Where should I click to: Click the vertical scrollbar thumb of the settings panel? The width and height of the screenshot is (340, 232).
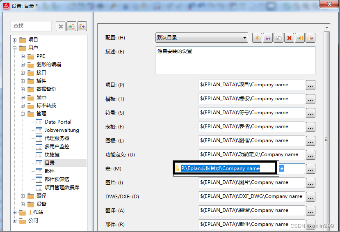click(327, 130)
